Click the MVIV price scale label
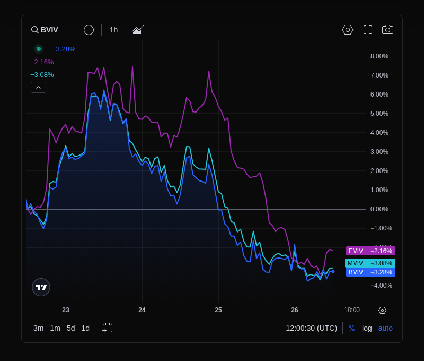Image resolution: width=424 pixels, height=361 pixels. (370, 263)
